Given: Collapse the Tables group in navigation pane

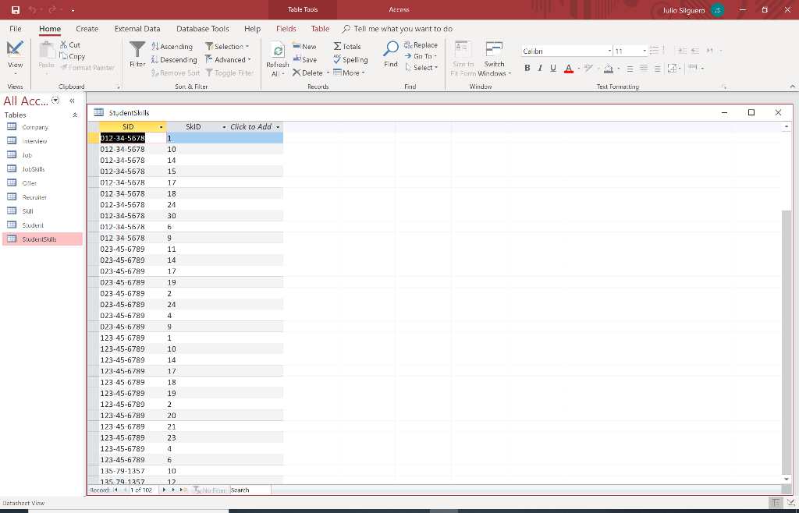Looking at the screenshot, I should tap(76, 115).
